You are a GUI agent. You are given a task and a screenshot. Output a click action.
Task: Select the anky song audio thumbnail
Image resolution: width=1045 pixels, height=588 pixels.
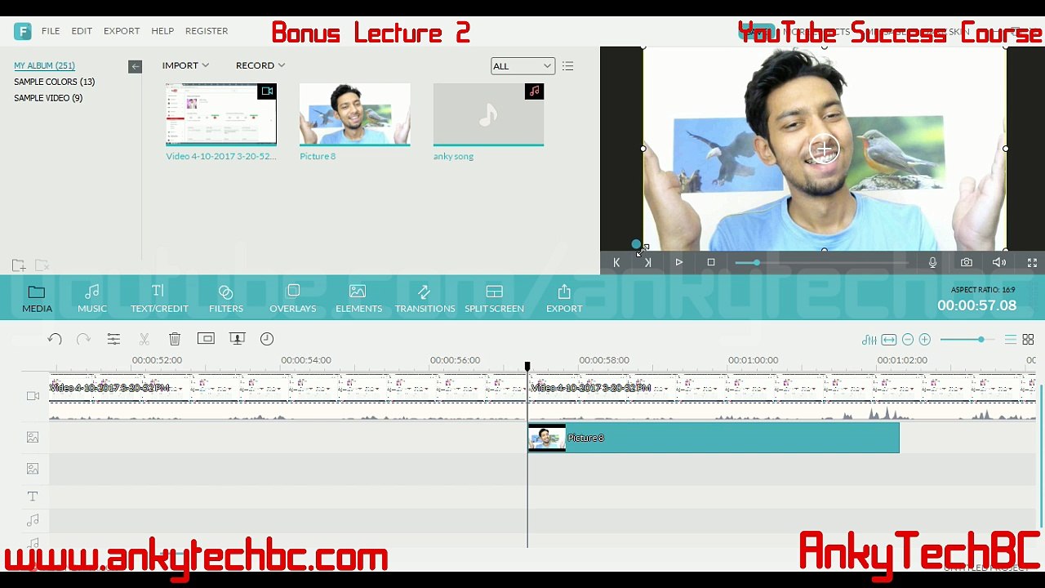pyautogui.click(x=488, y=114)
